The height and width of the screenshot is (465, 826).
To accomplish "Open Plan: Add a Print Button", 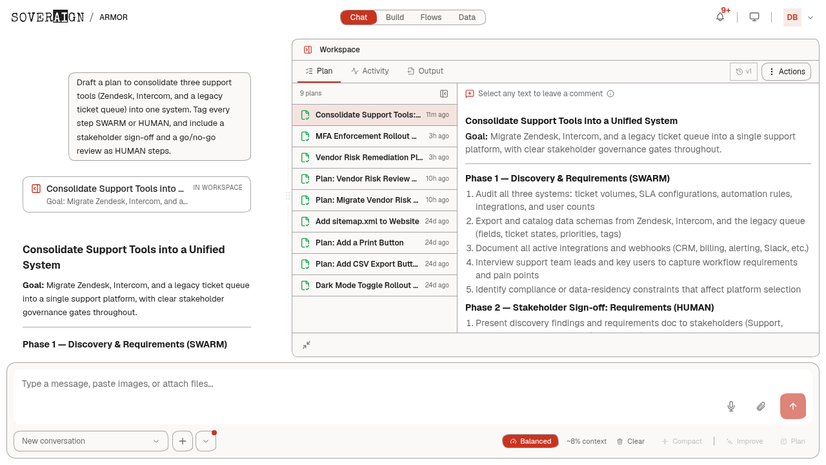I will [x=374, y=243].
